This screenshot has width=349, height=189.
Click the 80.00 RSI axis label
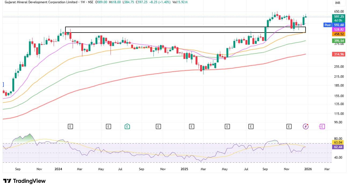339,139
